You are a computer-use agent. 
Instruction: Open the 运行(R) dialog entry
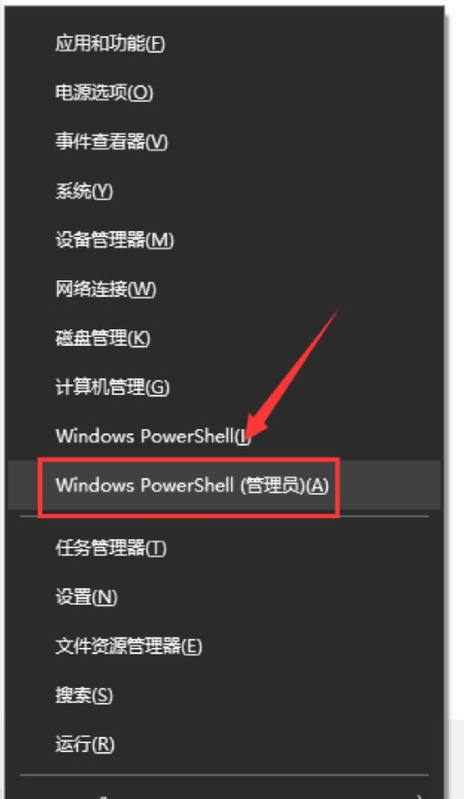tap(224, 745)
